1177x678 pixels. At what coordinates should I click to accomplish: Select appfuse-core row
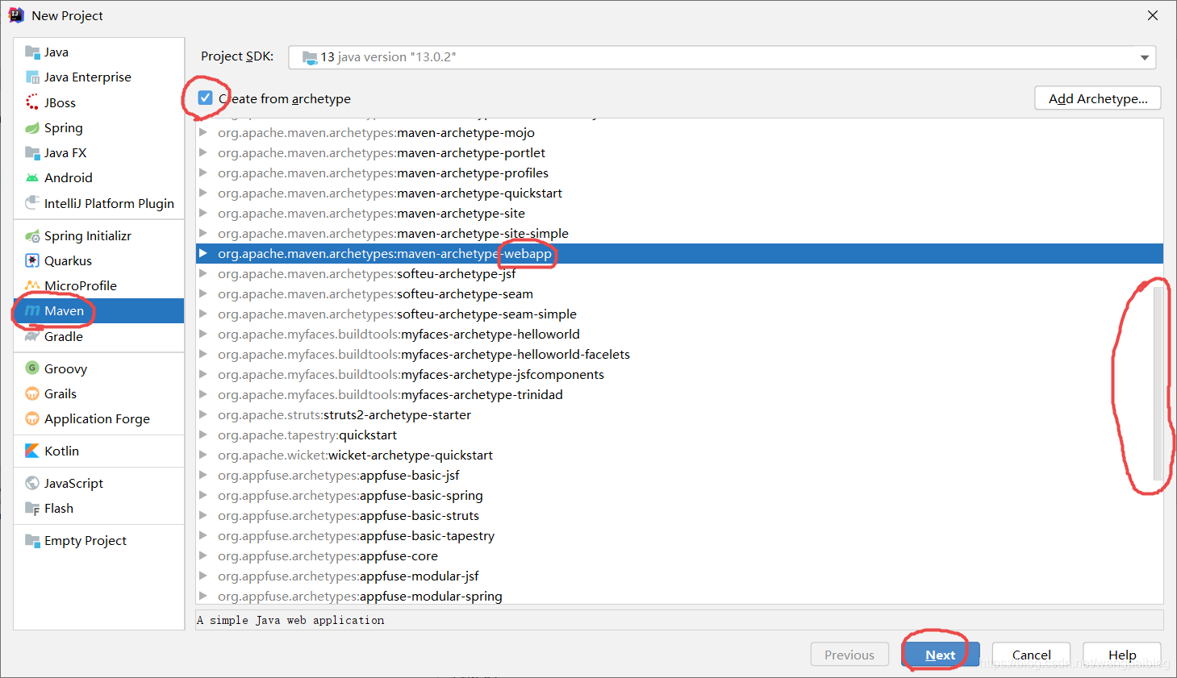(x=679, y=555)
